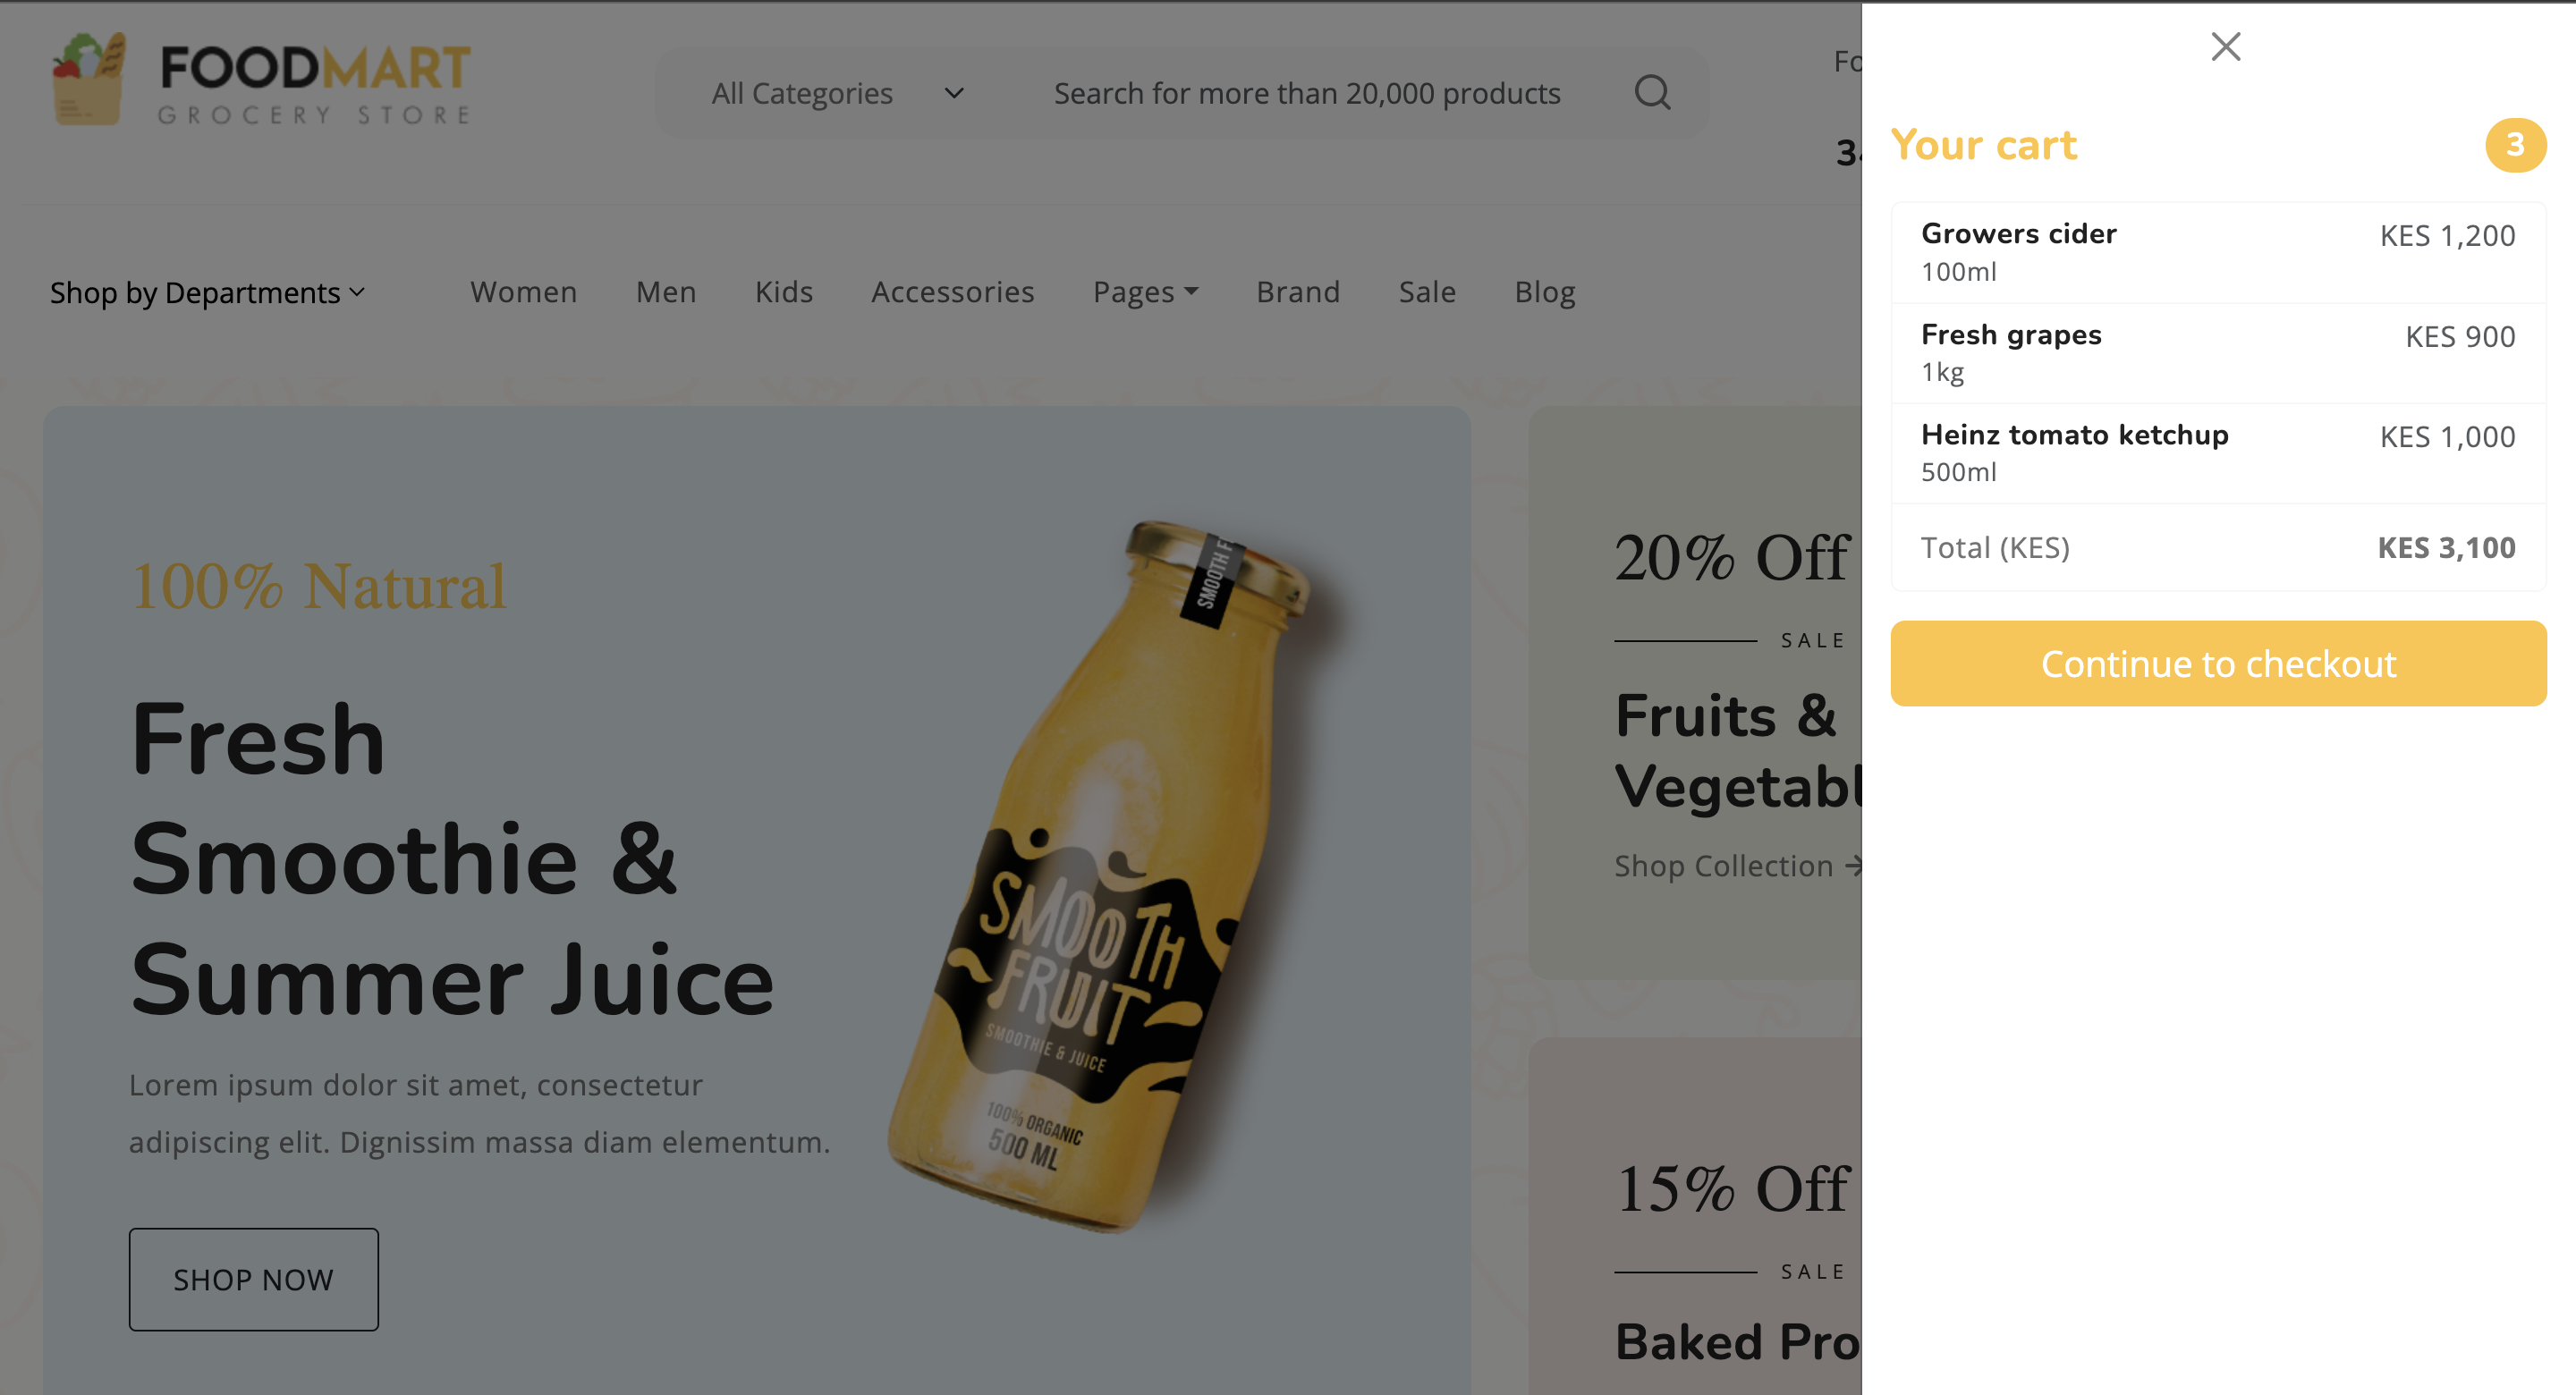The image size is (2576, 1395).
Task: Expand the Pages navigation menu
Action: click(x=1145, y=292)
